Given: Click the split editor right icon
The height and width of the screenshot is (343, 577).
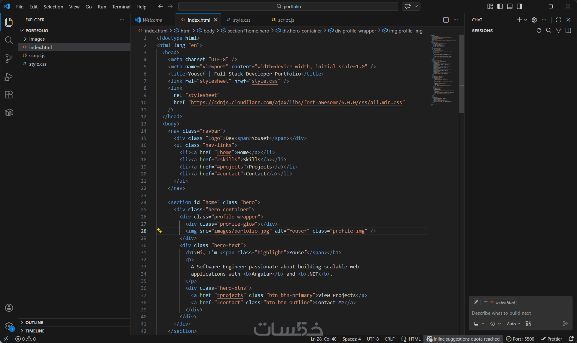Looking at the screenshot, I should [446, 20].
